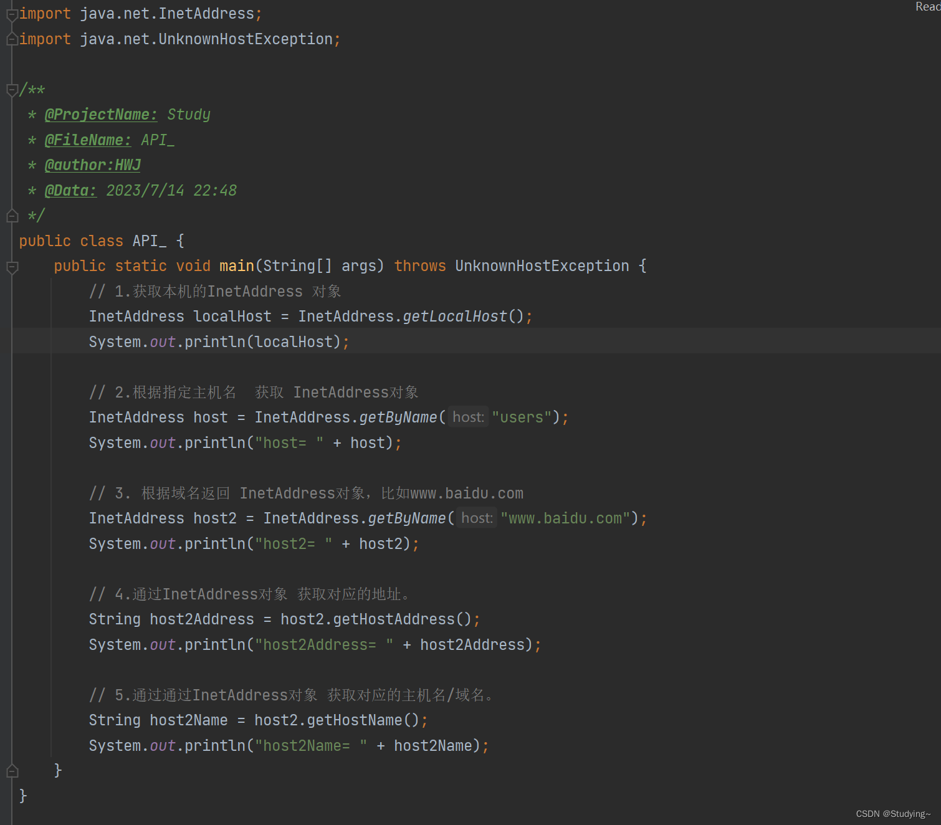The width and height of the screenshot is (941, 825).
Task: Click UnknownHostException in the throws clause
Action: pyautogui.click(x=542, y=265)
